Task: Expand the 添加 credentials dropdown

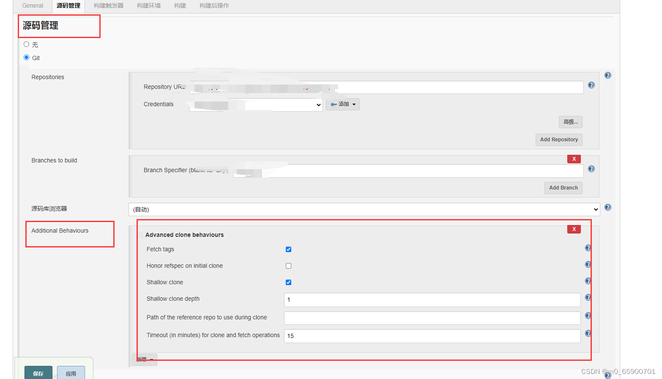Action: pos(342,104)
